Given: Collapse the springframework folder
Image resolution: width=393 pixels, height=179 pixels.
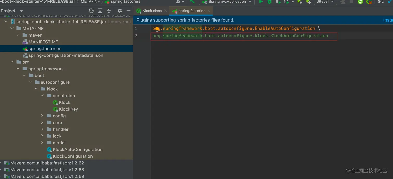Looking at the screenshot, I should pyautogui.click(x=18, y=69).
